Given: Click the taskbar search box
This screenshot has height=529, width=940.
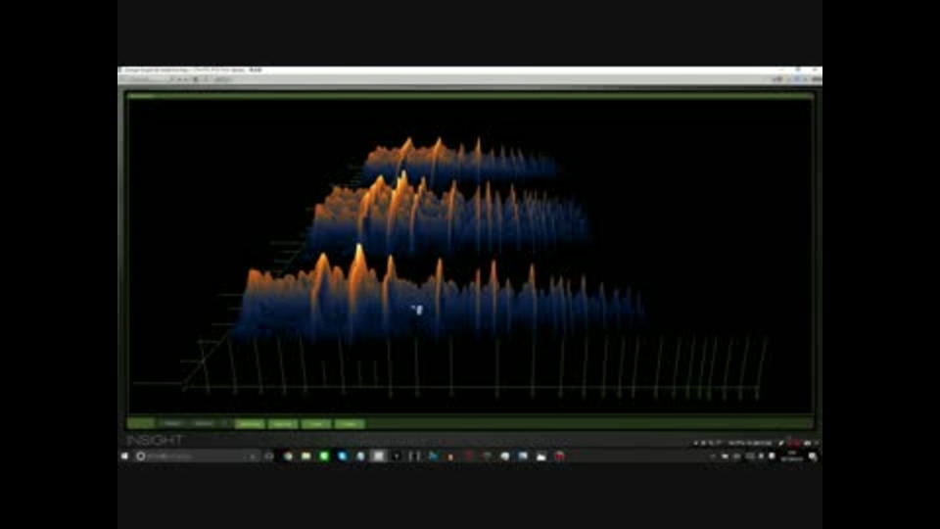Looking at the screenshot, I should 197,457.
